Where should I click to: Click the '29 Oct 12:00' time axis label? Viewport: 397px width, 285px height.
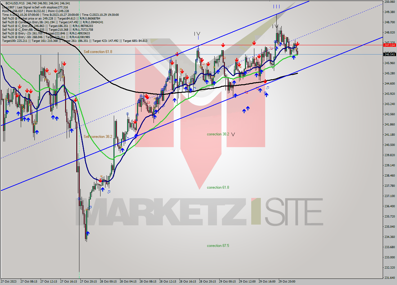247,282
